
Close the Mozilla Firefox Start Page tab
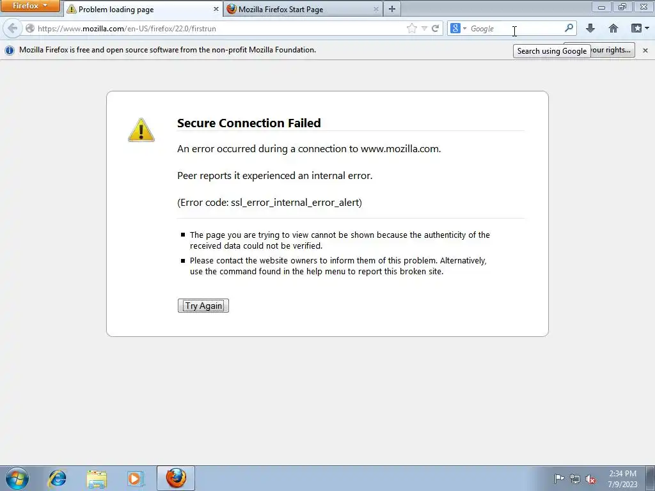pos(375,9)
